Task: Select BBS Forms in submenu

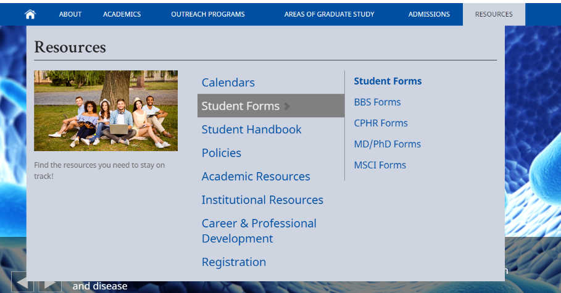Action: pyautogui.click(x=377, y=102)
